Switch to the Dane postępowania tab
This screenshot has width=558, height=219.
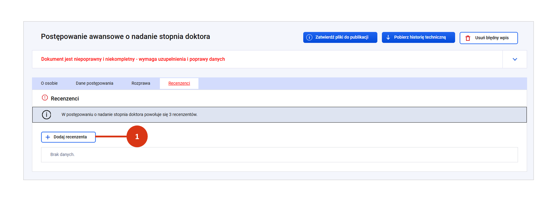95,83
